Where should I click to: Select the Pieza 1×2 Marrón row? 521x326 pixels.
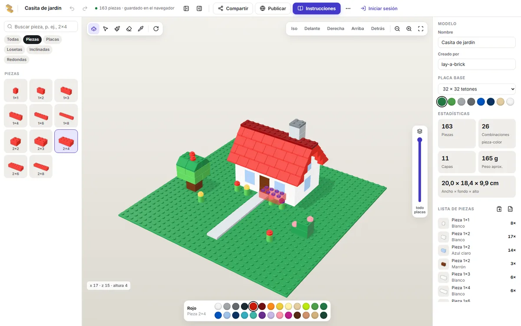[x=477, y=264]
